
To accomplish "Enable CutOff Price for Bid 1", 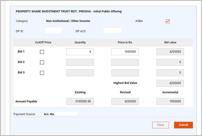I will click(x=42, y=52).
